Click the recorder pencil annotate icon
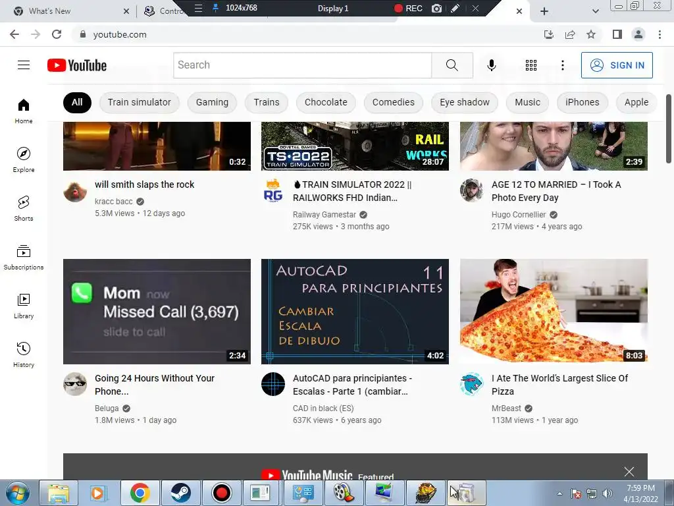 click(x=455, y=8)
